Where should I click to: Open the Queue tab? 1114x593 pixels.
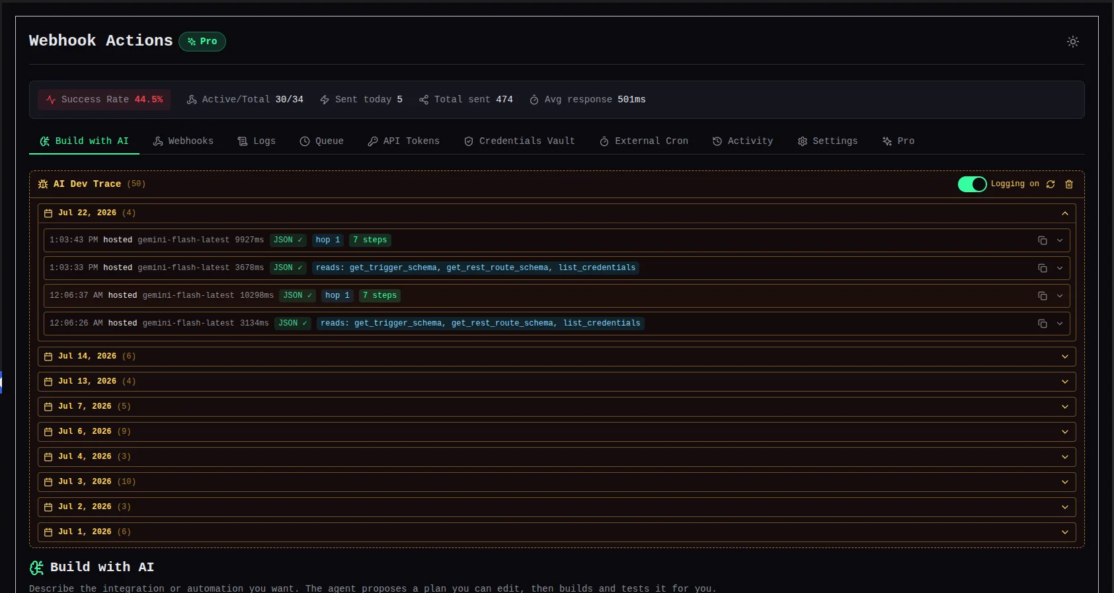tap(321, 141)
